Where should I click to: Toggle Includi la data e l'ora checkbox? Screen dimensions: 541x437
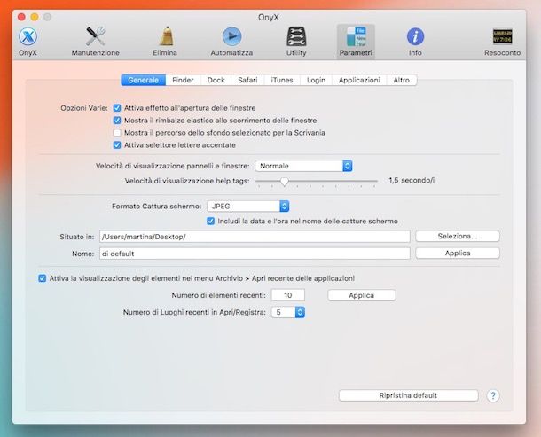click(x=210, y=221)
